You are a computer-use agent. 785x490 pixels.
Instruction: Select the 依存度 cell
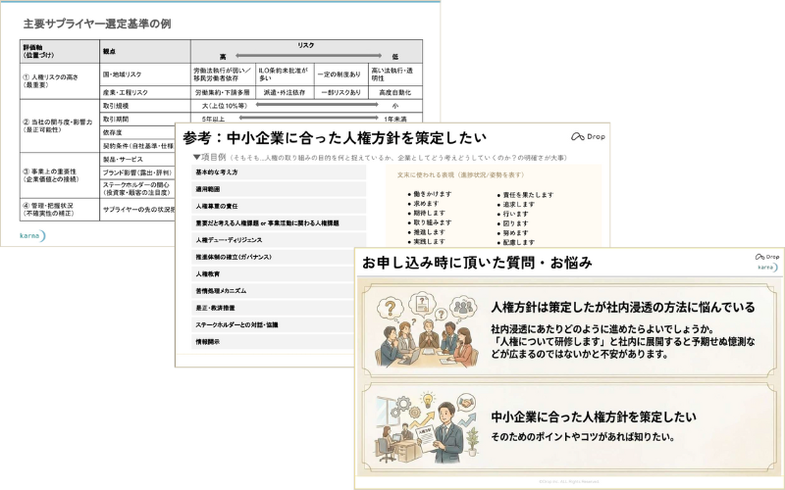point(137,132)
